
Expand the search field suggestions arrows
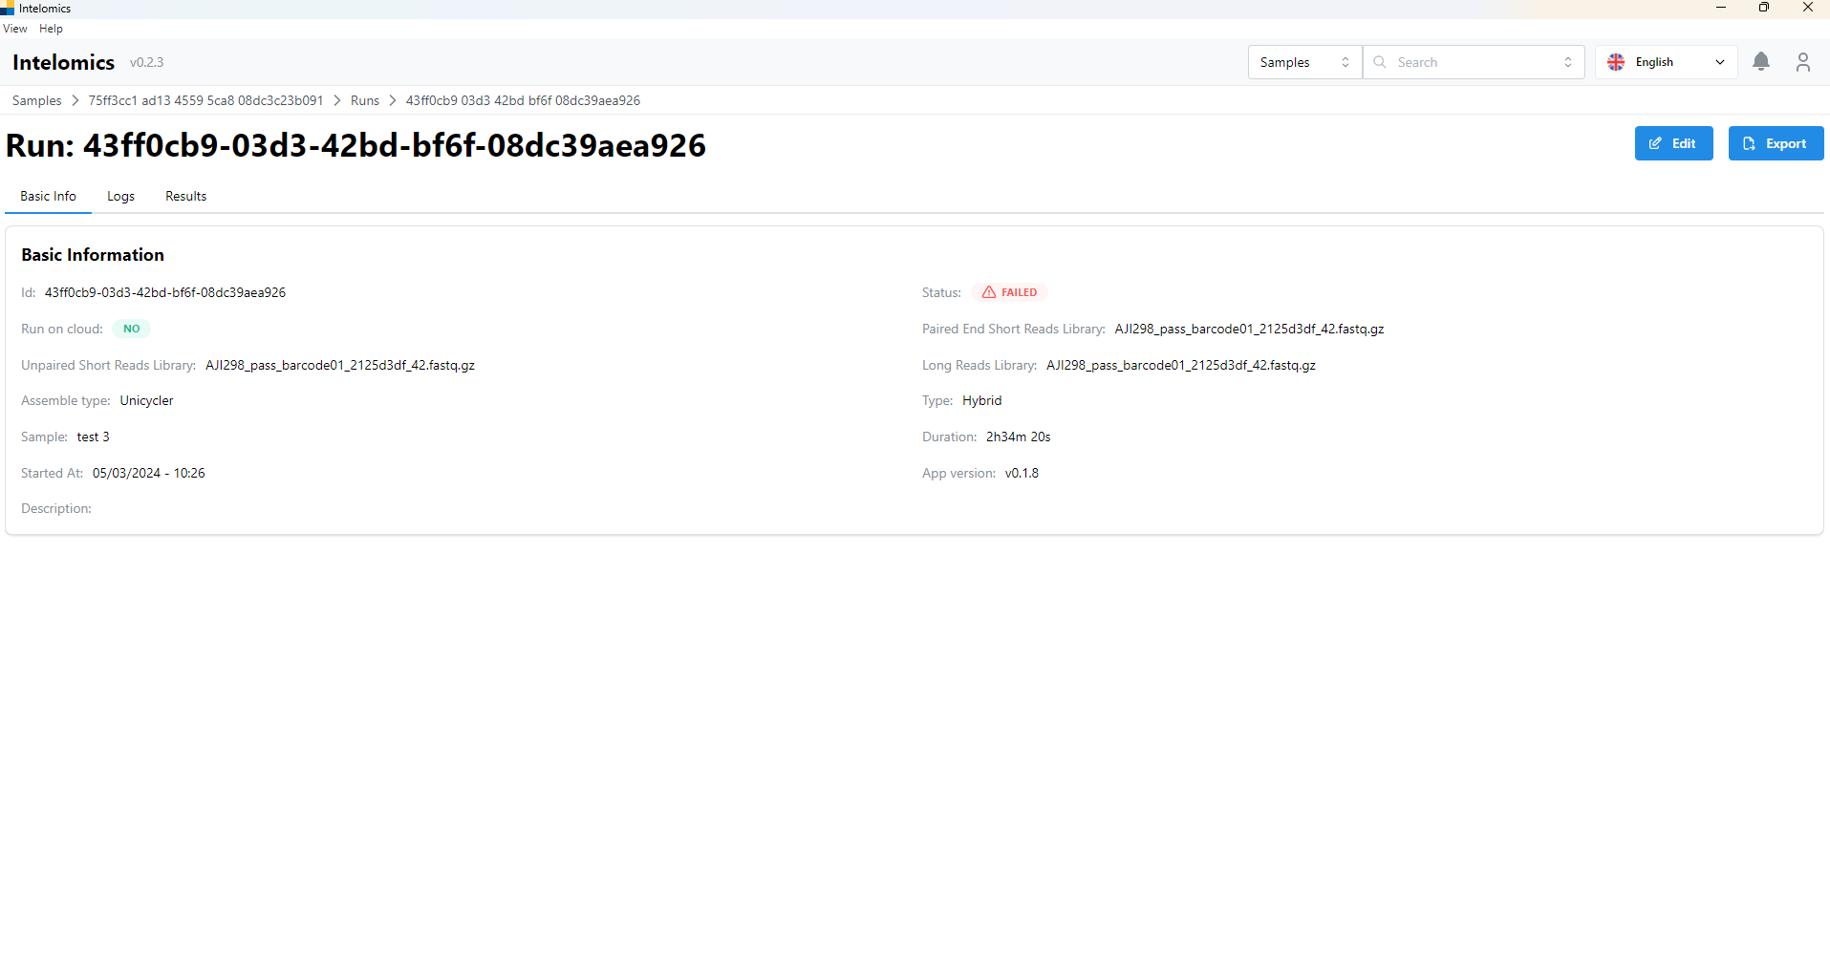point(1567,62)
